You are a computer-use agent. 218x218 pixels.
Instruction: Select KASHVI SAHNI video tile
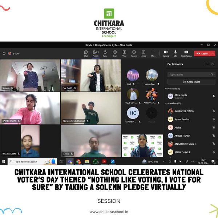coord(30,108)
